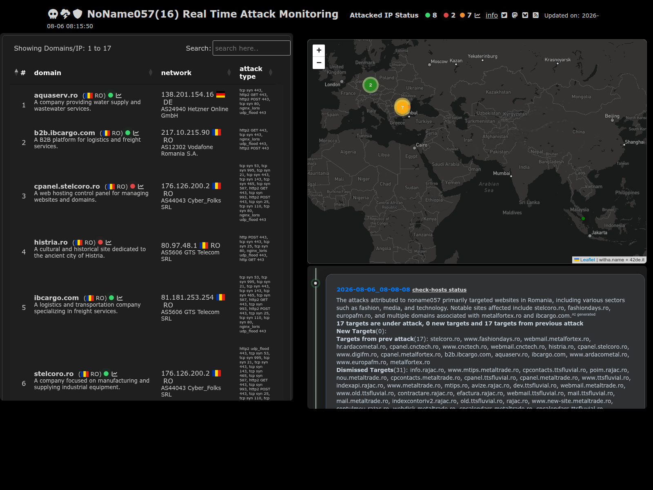Screen dimensions: 653x490
Task: Click the red status dot for histria.ro
Action: [100, 242]
